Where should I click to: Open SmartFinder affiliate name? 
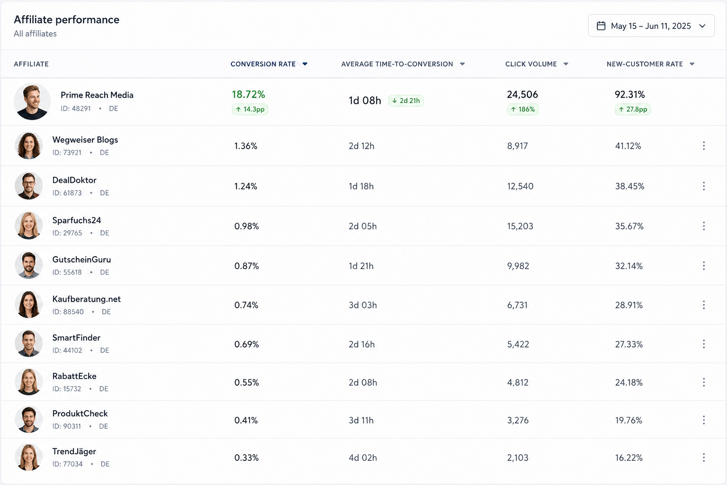(76, 338)
